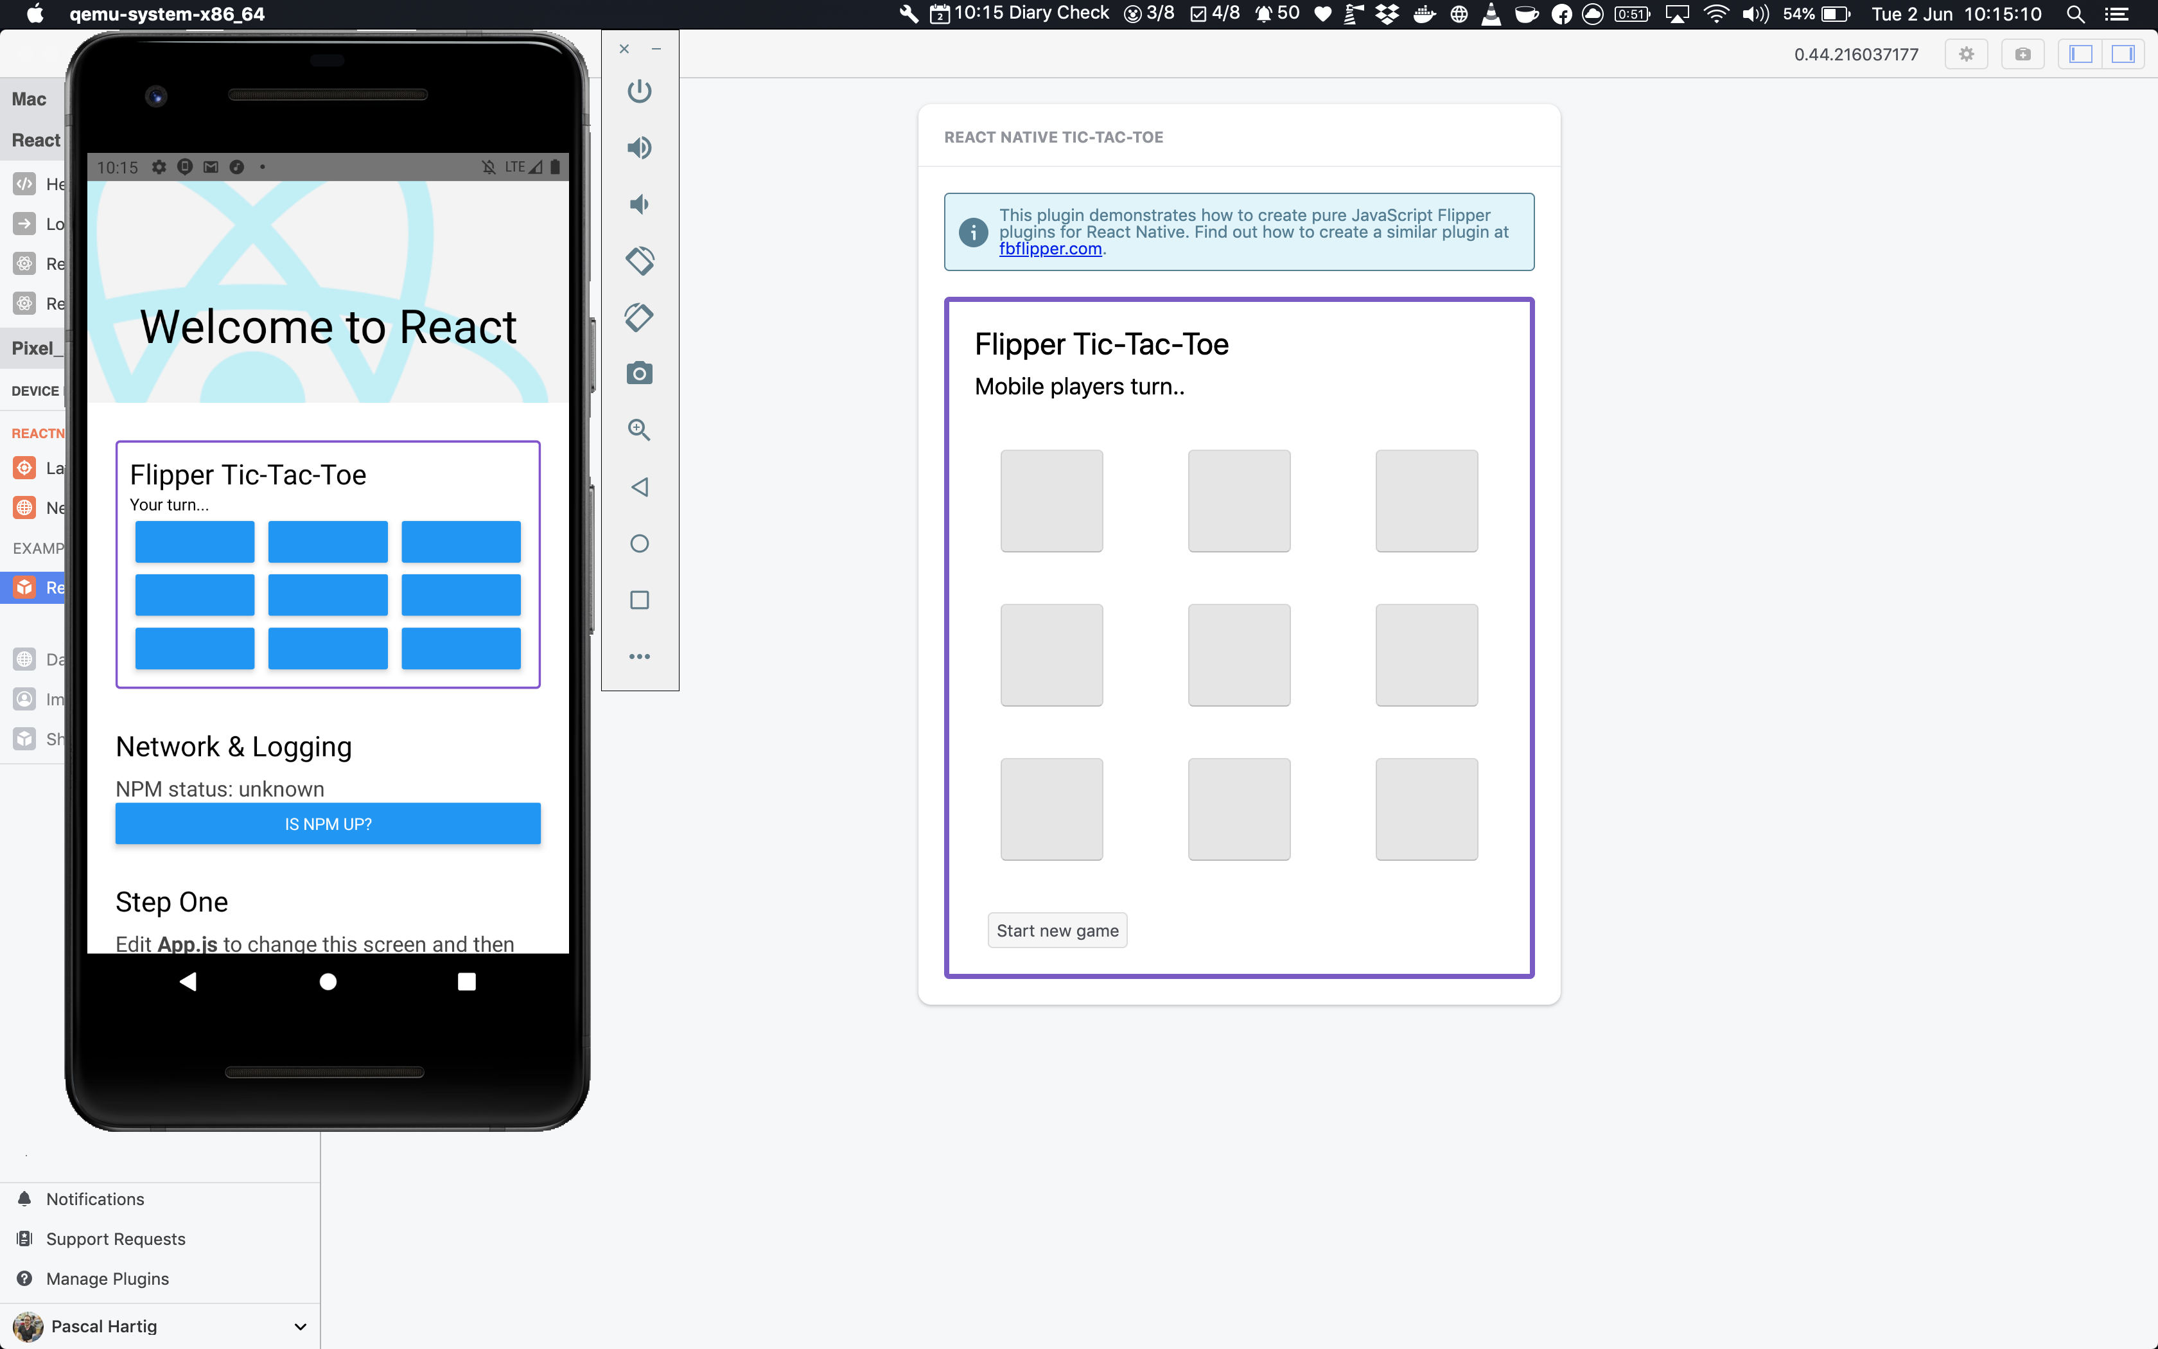Click top-left gray Tic-Tac-Toe cell in Flipper
The width and height of the screenshot is (2158, 1349).
(x=1051, y=500)
